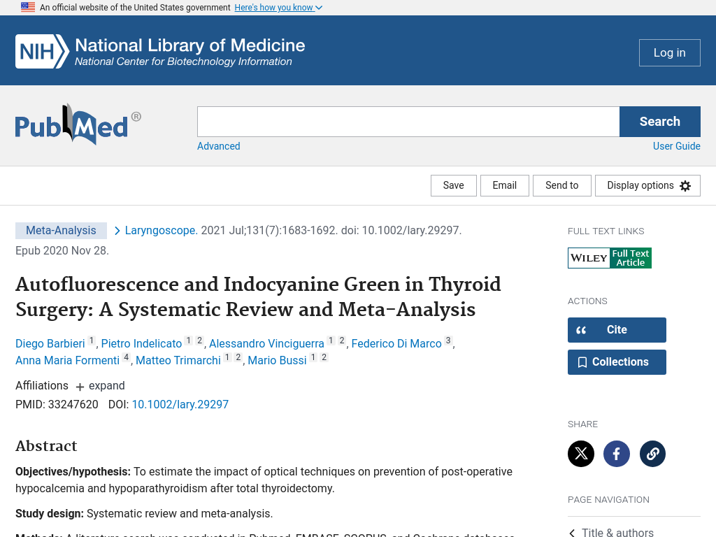
Task: Open the Send to menu
Action: tap(561, 185)
